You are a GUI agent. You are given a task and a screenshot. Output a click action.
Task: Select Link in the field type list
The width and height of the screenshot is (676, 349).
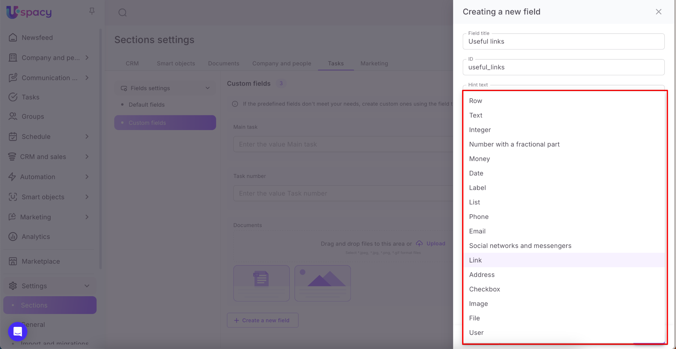[475, 260]
